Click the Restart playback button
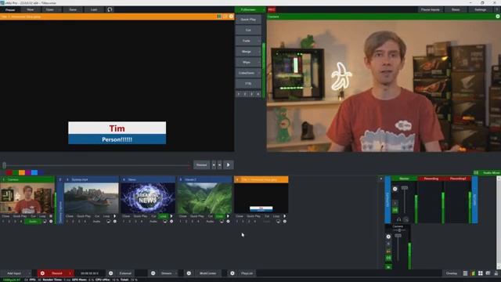Image resolution: width=501 pixels, height=282 pixels. click(x=201, y=165)
